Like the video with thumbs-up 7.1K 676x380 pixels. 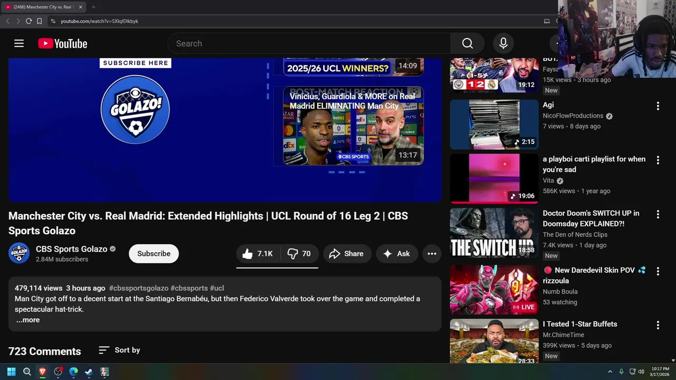[258, 254]
